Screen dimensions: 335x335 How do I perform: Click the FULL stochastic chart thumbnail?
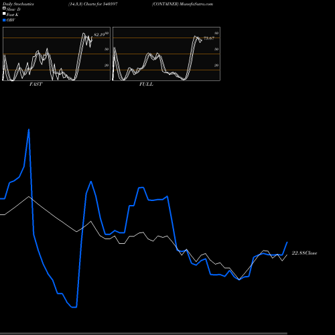click(166, 54)
